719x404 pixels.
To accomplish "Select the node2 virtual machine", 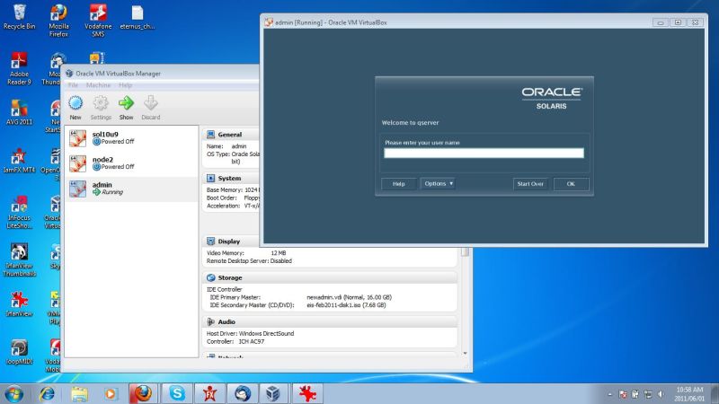I will click(x=112, y=162).
